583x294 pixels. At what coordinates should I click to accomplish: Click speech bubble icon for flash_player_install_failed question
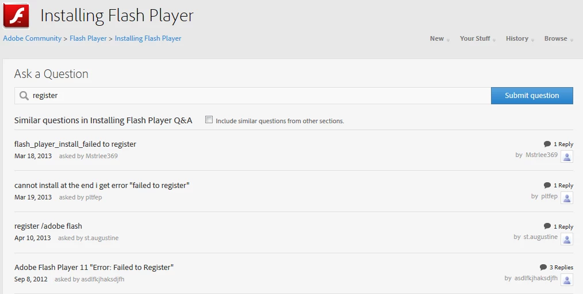pyautogui.click(x=547, y=144)
